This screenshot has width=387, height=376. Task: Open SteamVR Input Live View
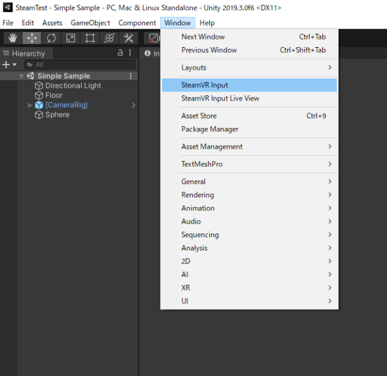pyautogui.click(x=249, y=99)
